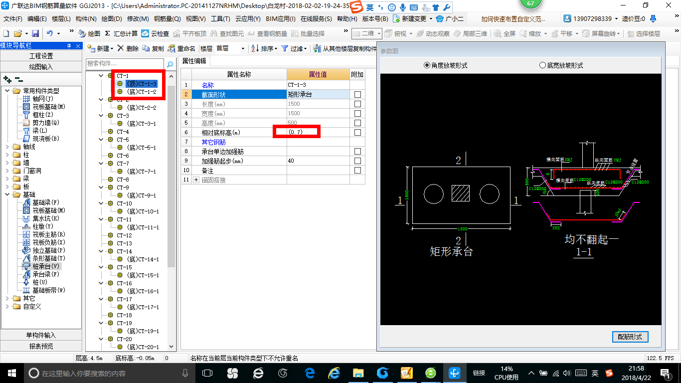Image resolution: width=681 pixels, height=383 pixels.
Task: Collapse the CT-1 component node
Action: 102,76
